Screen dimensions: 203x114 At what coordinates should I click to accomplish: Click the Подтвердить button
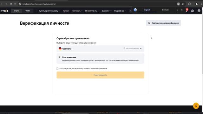tap(100, 75)
